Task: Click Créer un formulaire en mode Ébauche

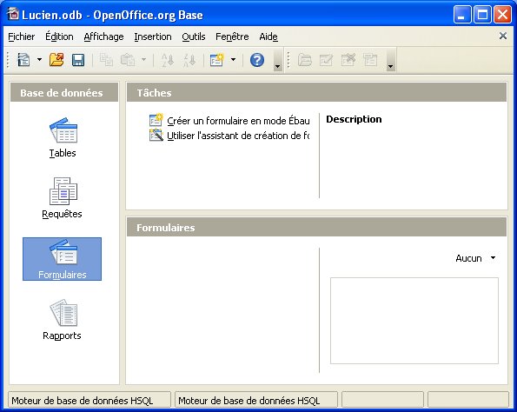Action: [229, 121]
